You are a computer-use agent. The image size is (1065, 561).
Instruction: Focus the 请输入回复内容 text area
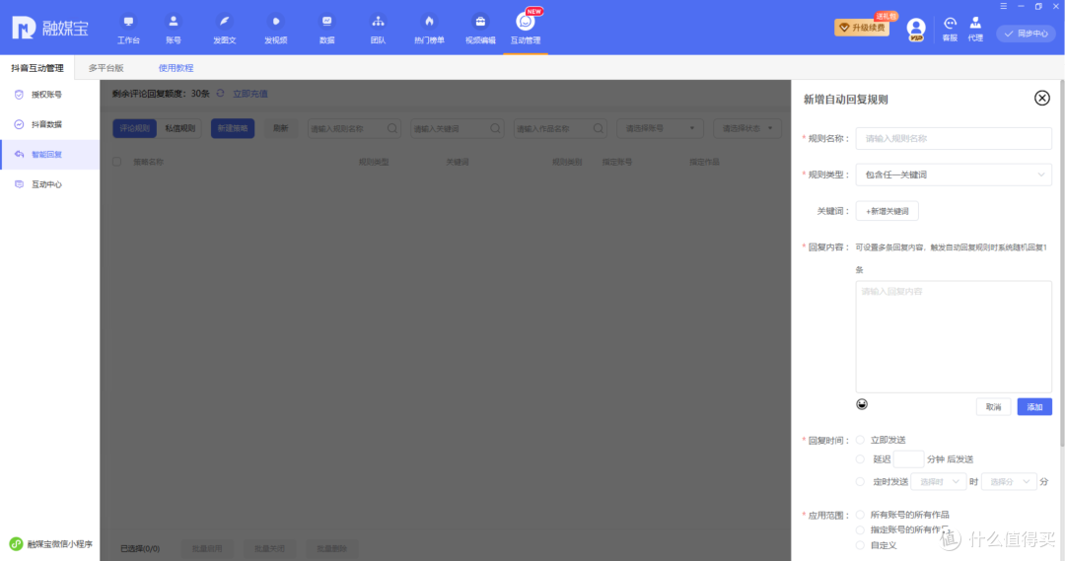[954, 337]
